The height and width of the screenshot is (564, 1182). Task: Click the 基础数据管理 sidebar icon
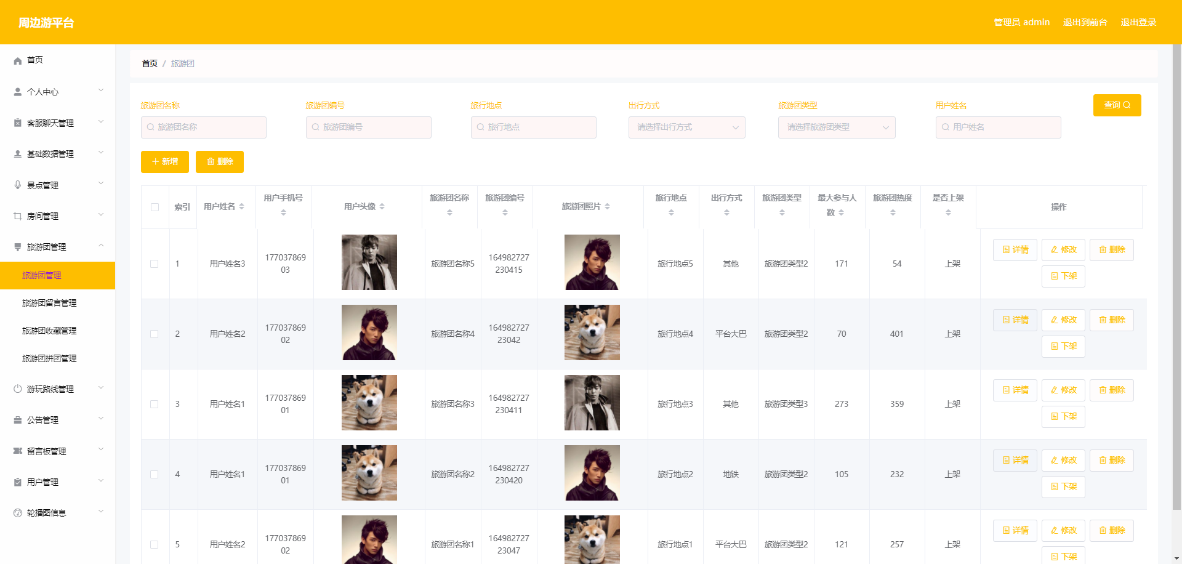(18, 154)
